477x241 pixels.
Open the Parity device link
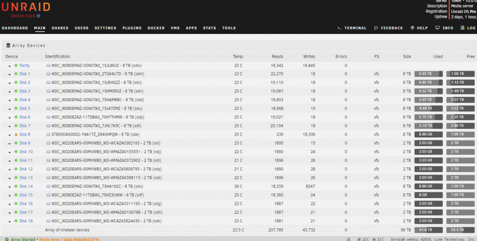click(25, 65)
